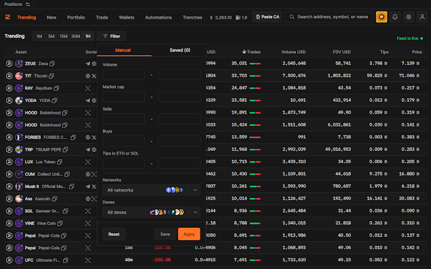Copy Raydium address icon
431x269 pixels.
(x=56, y=88)
